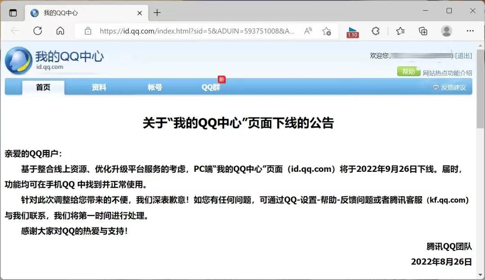The image size is (485, 280).
Task: Select the QQ群 tab with 新 badge
Action: [211, 87]
